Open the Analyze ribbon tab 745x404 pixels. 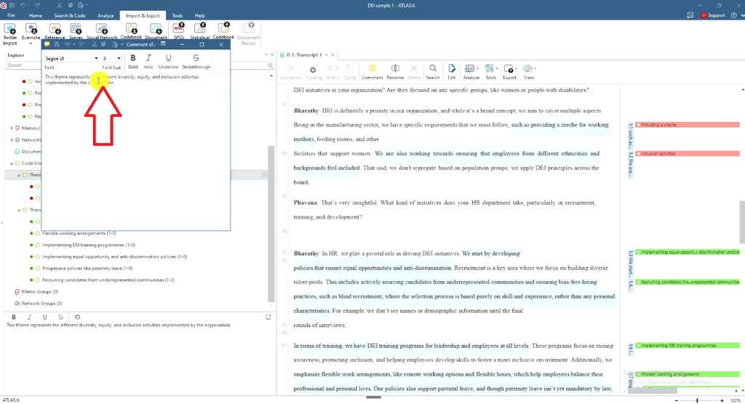point(105,16)
